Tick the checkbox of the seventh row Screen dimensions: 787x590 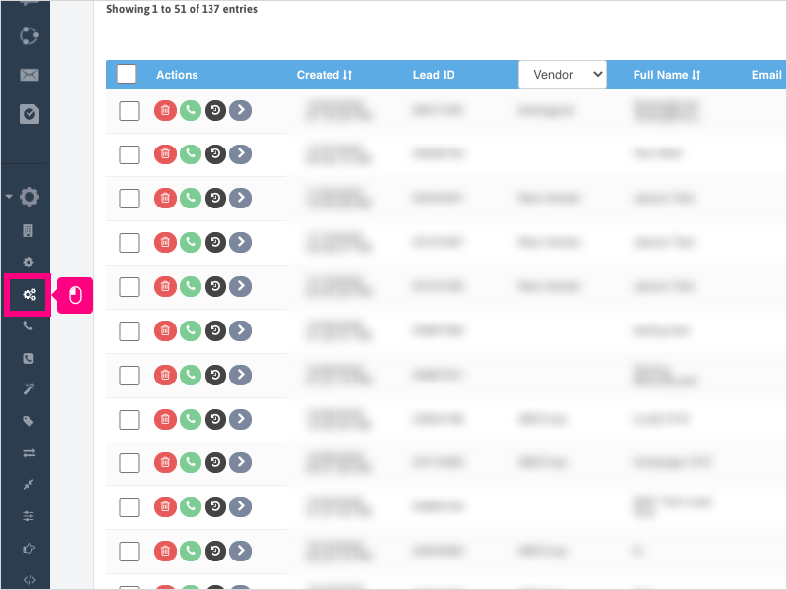(x=129, y=376)
